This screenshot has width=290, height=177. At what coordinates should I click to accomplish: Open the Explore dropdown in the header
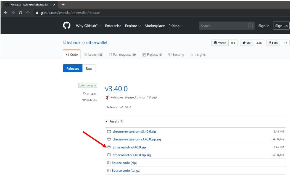(x=133, y=26)
